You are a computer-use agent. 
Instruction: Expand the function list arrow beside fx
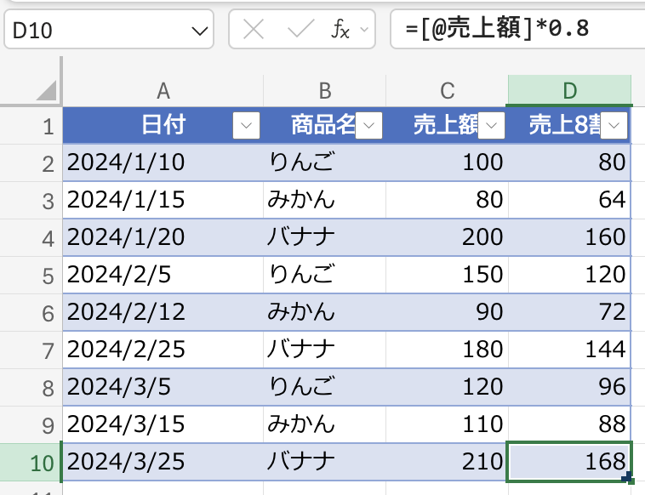pyautogui.click(x=364, y=31)
